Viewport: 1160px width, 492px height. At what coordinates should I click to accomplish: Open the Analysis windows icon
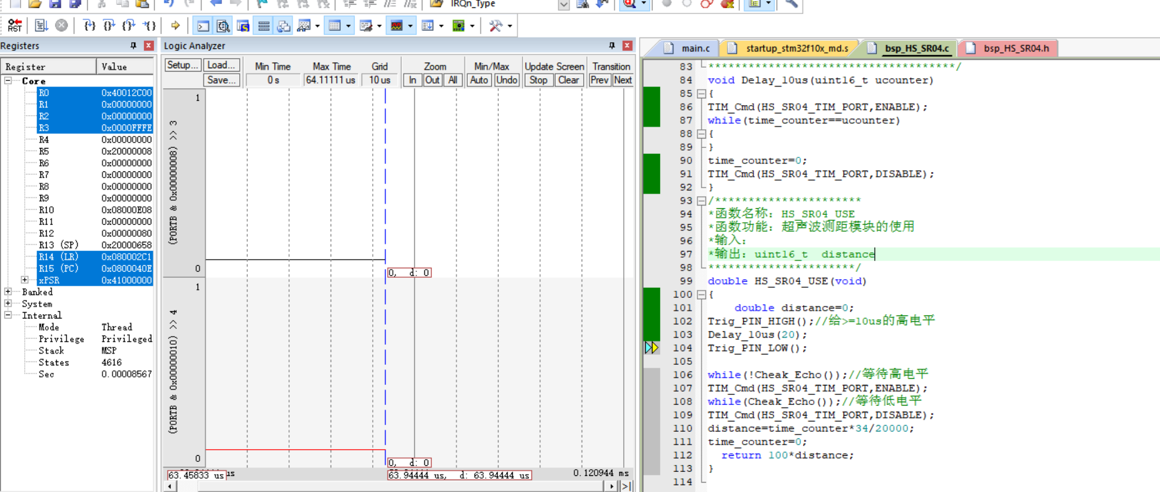tap(397, 25)
